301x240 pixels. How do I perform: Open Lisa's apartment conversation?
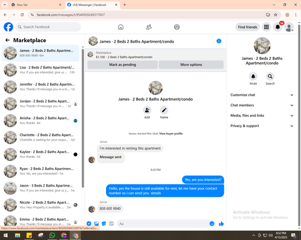[40, 70]
